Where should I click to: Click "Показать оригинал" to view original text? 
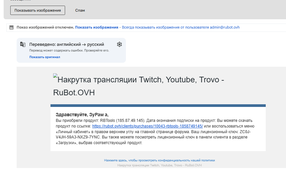click(45, 57)
